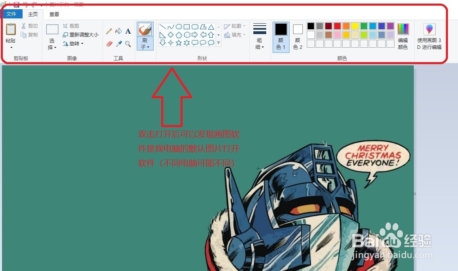Select the Text tool
The width and height of the screenshot is (458, 271).
pos(128,31)
